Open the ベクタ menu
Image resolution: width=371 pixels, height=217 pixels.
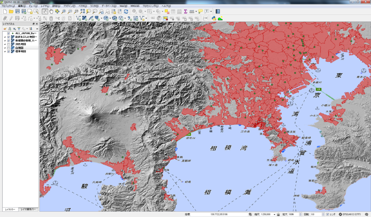coord(83,6)
